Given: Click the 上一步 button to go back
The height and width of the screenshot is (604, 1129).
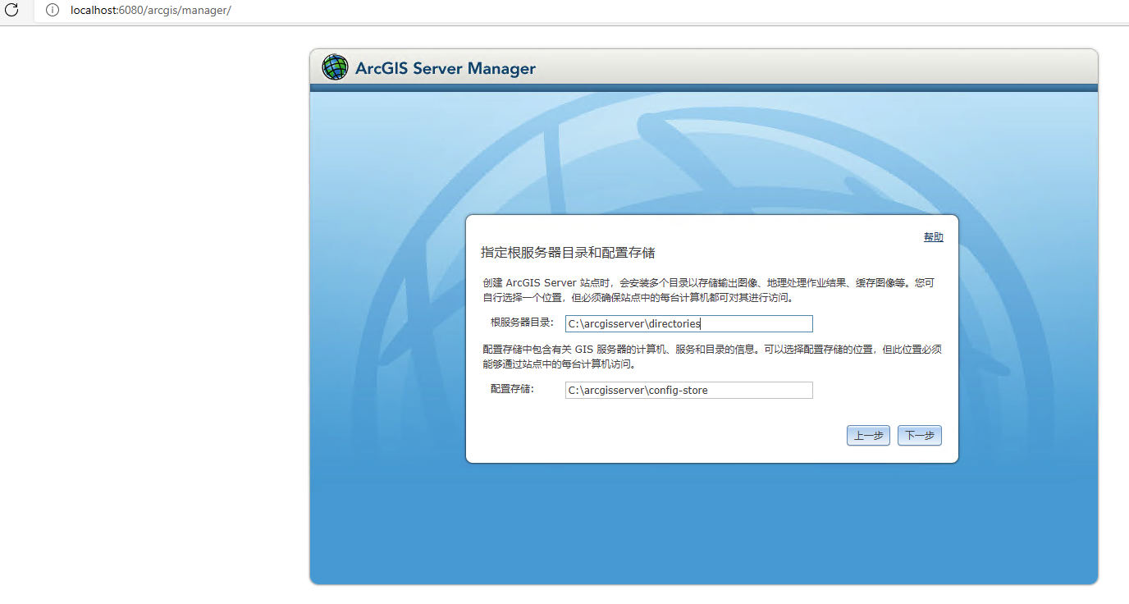Looking at the screenshot, I should [868, 435].
